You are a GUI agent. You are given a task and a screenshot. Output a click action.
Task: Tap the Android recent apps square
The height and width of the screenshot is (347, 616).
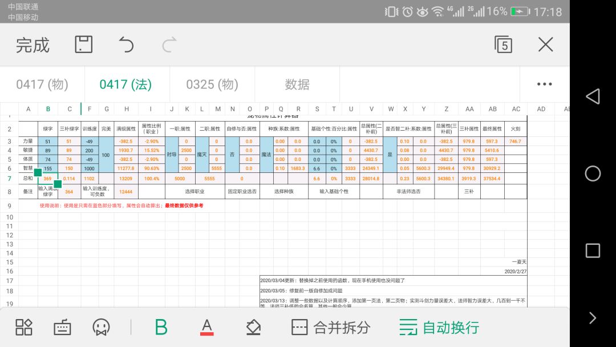click(593, 251)
